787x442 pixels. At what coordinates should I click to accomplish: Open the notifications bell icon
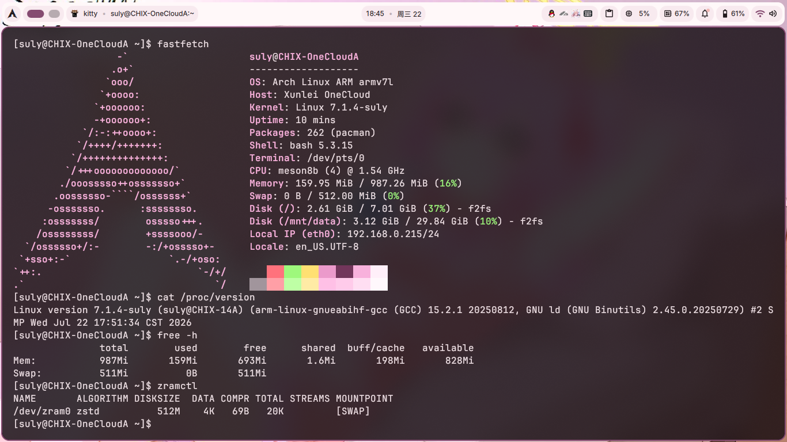[705, 14]
